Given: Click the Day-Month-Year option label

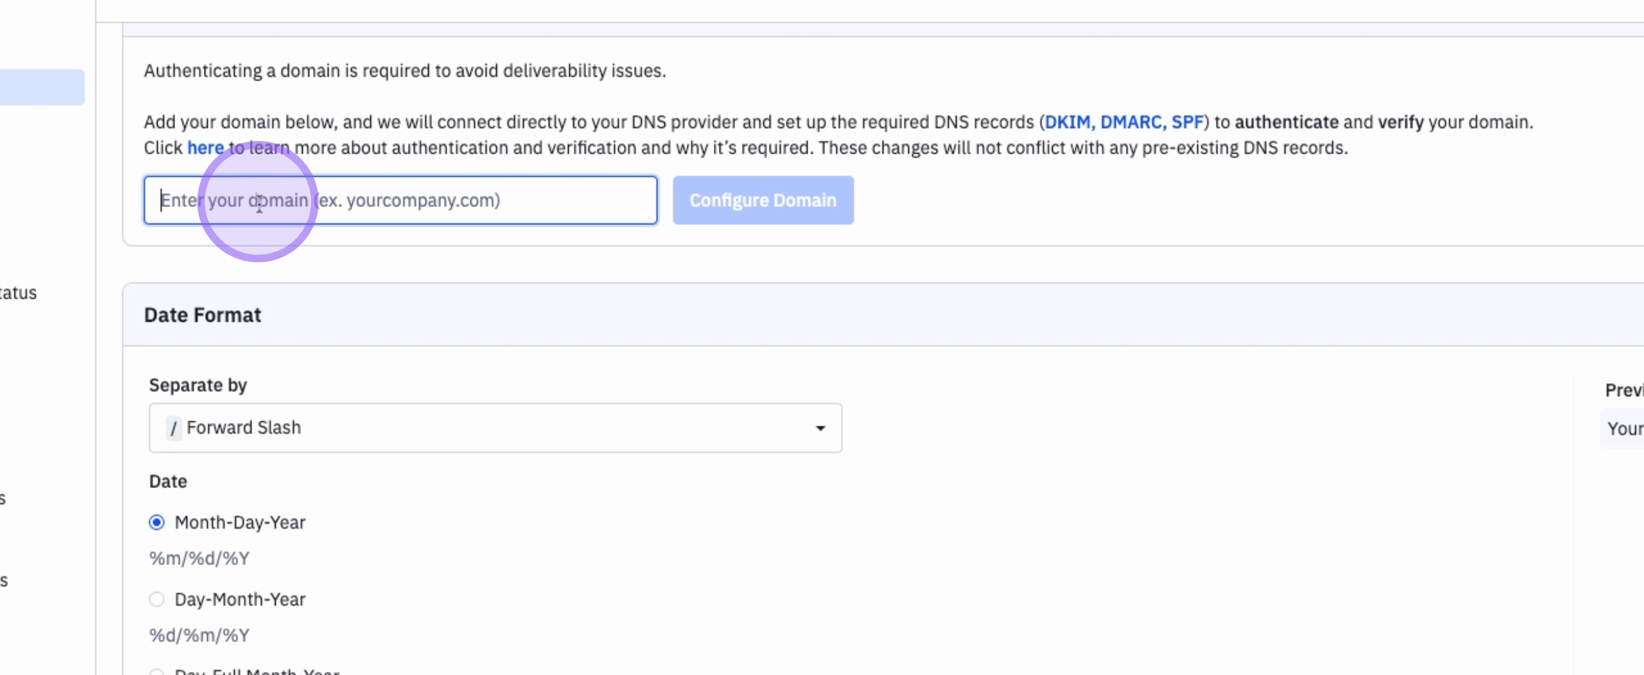Looking at the screenshot, I should pos(240,599).
